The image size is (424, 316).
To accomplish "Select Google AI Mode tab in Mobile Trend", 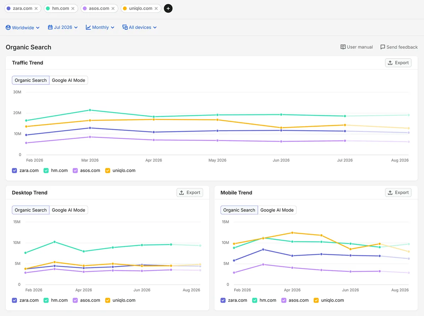I will tap(277, 210).
